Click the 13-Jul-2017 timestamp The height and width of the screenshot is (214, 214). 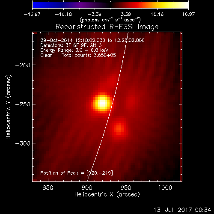[182, 210]
